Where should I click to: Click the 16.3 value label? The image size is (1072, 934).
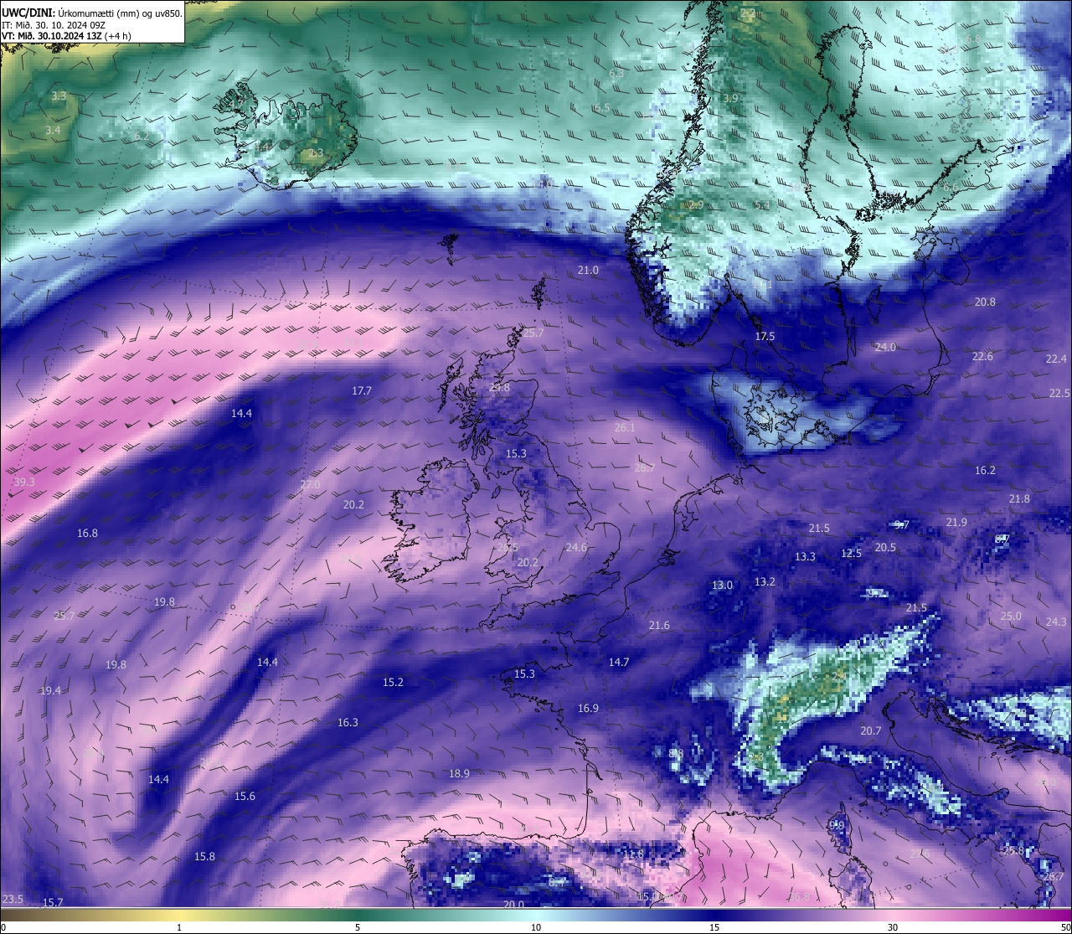click(x=348, y=722)
